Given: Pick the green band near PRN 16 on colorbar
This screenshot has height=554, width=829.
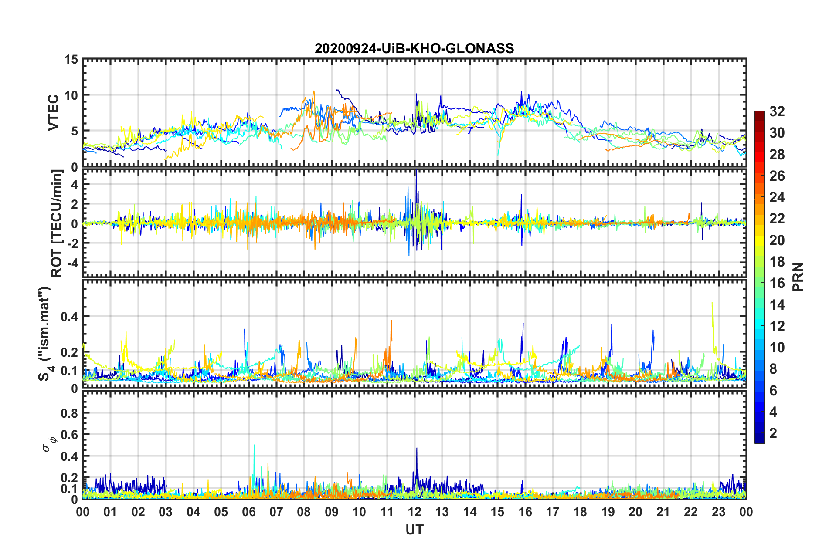Looking at the screenshot, I should click(x=759, y=283).
